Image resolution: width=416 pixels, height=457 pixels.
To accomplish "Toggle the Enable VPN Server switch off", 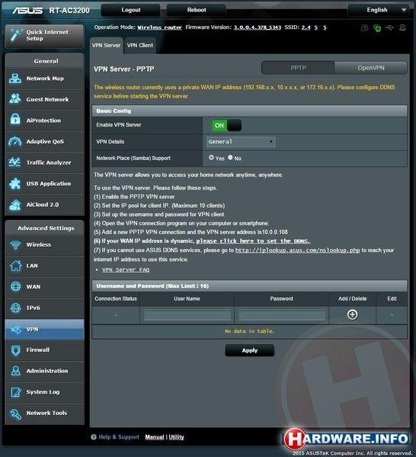I will tap(227, 126).
